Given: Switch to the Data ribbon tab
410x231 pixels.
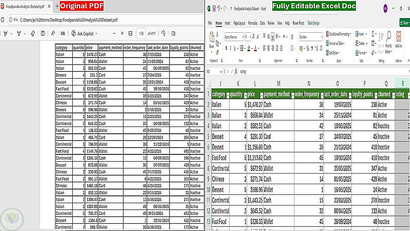Looking at the screenshot, I should tap(262, 23).
